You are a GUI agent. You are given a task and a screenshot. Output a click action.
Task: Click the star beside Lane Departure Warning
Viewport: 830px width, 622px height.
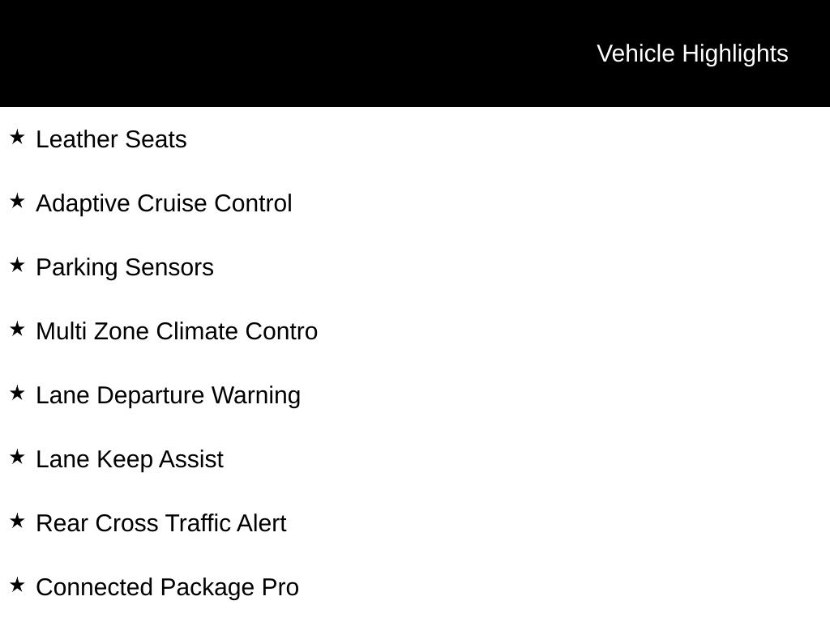(x=17, y=394)
